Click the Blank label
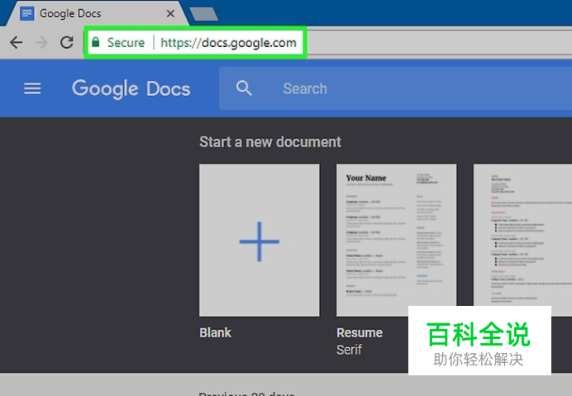Viewport: 572px width, 396px height. 215,332
